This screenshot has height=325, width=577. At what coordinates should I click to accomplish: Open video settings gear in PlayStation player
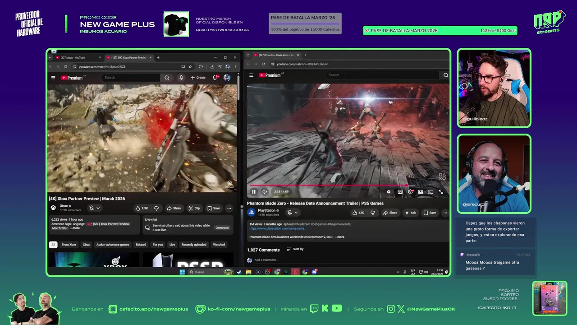(410, 192)
